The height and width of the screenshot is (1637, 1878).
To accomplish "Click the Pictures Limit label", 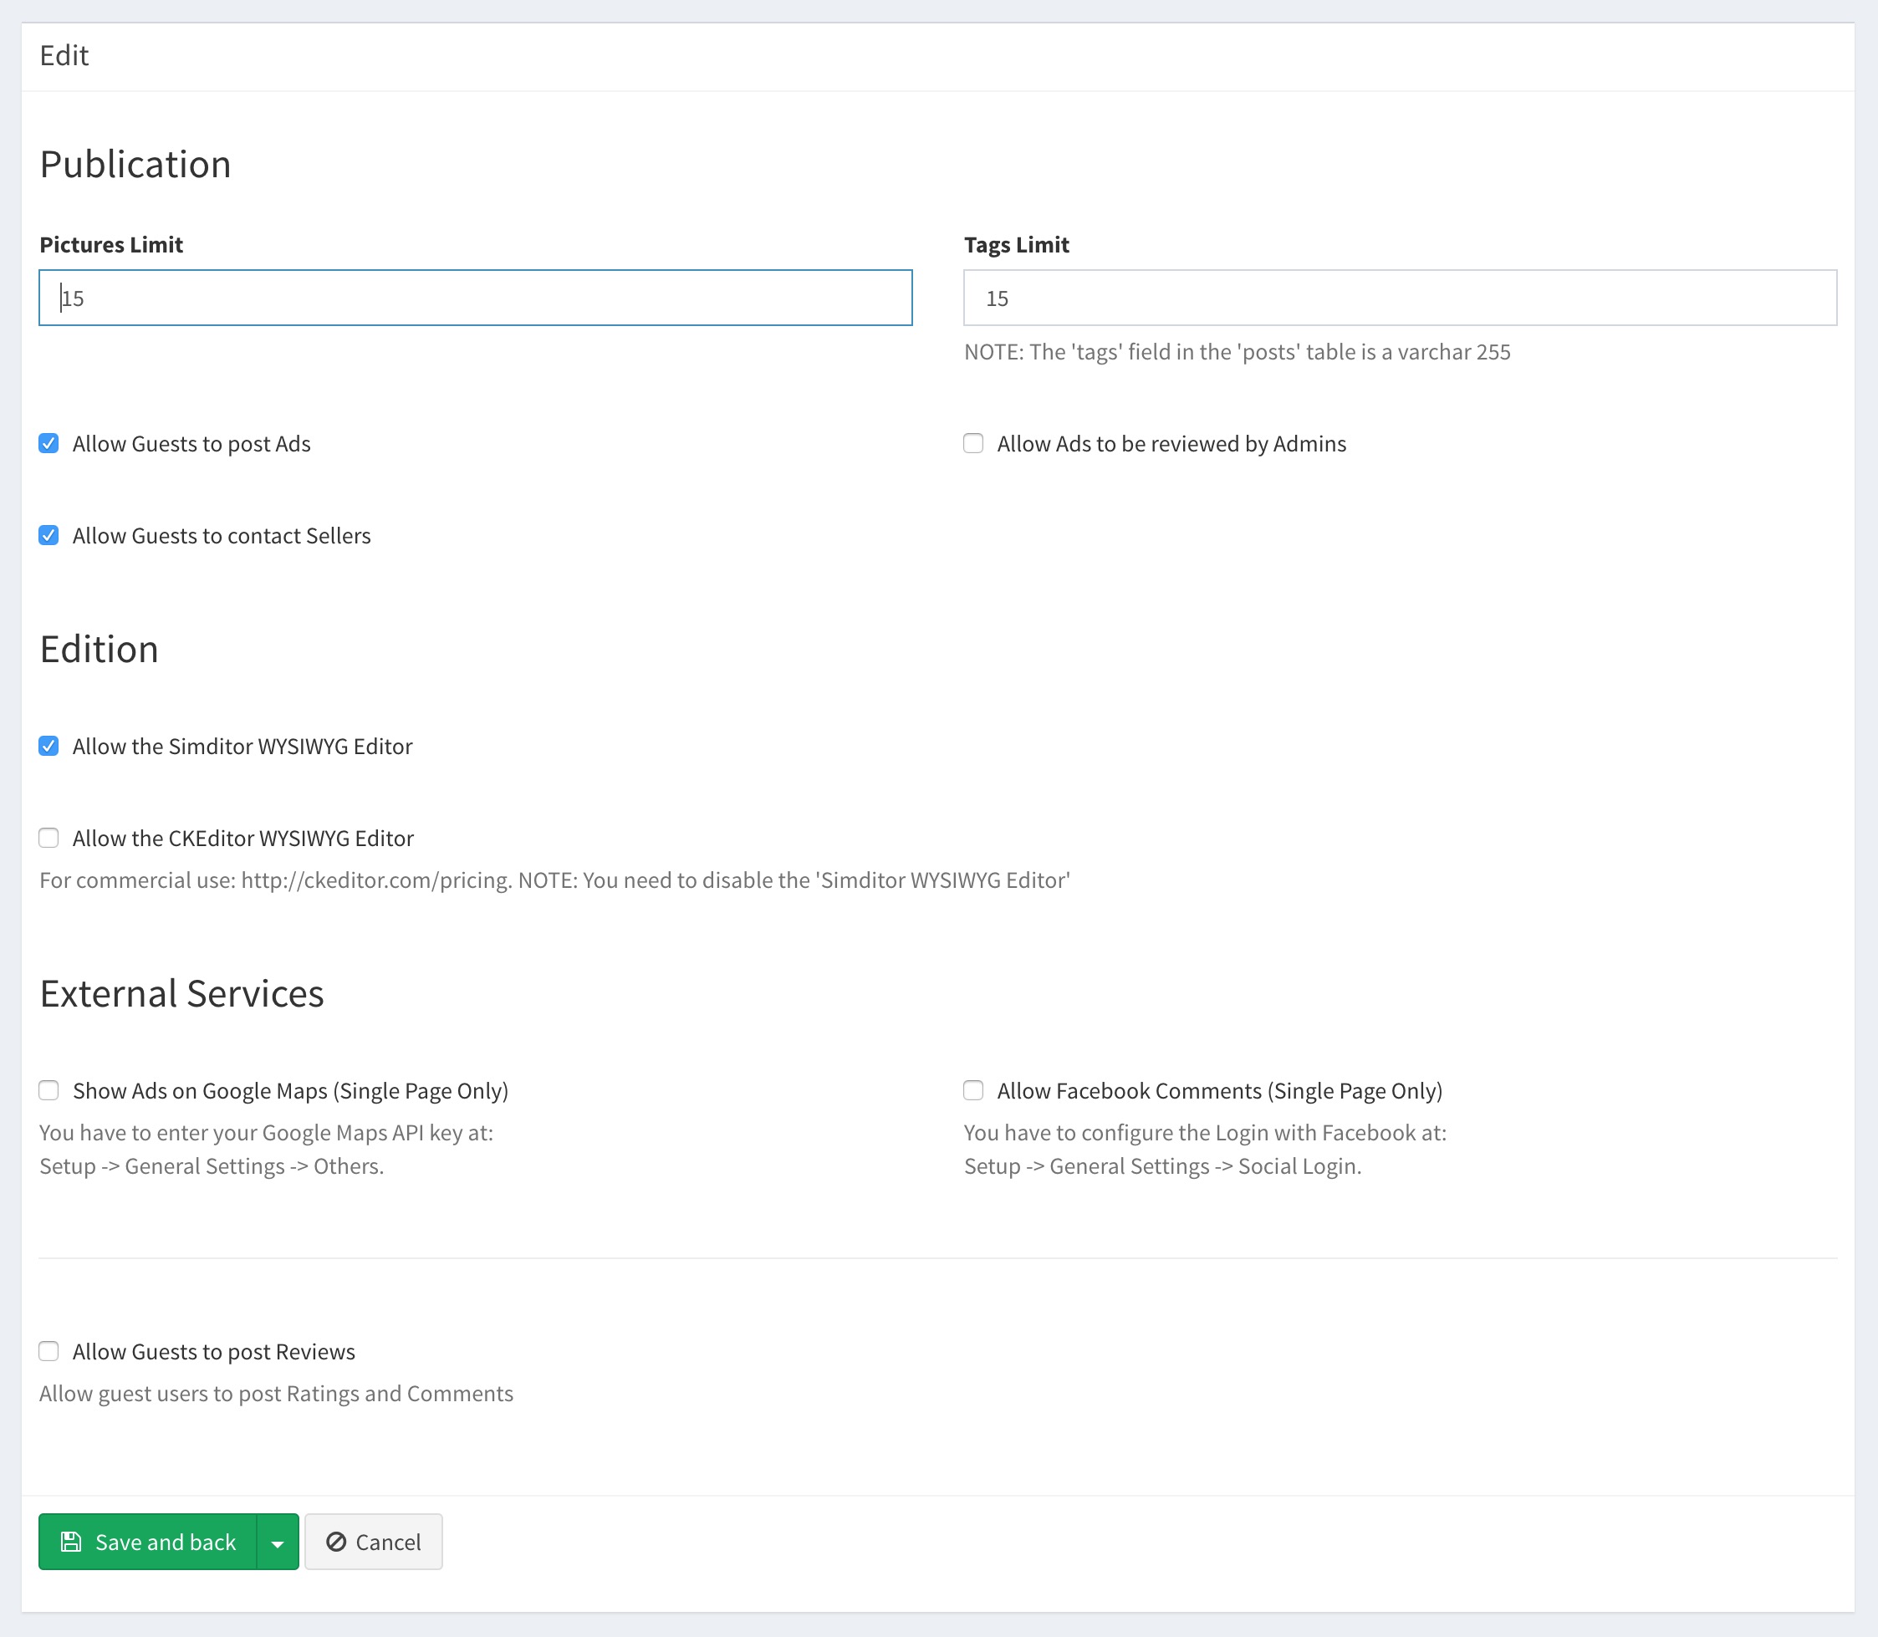I will coord(111,245).
